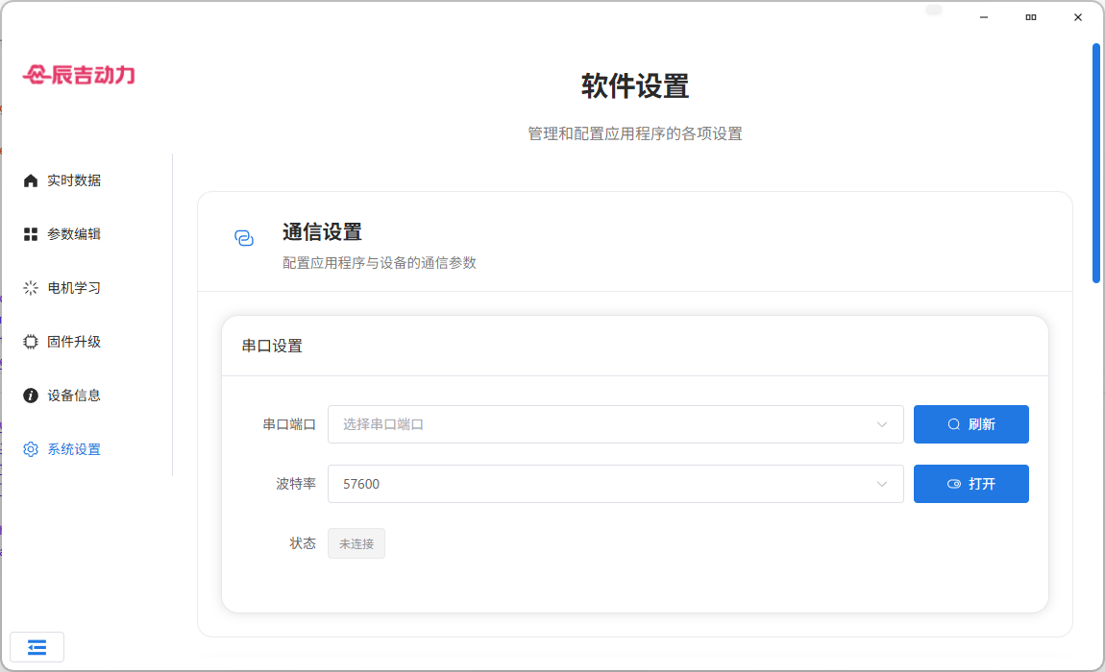The image size is (1105, 672).
Task: Click the chevron arrow in 串口端口 field
Action: [881, 424]
